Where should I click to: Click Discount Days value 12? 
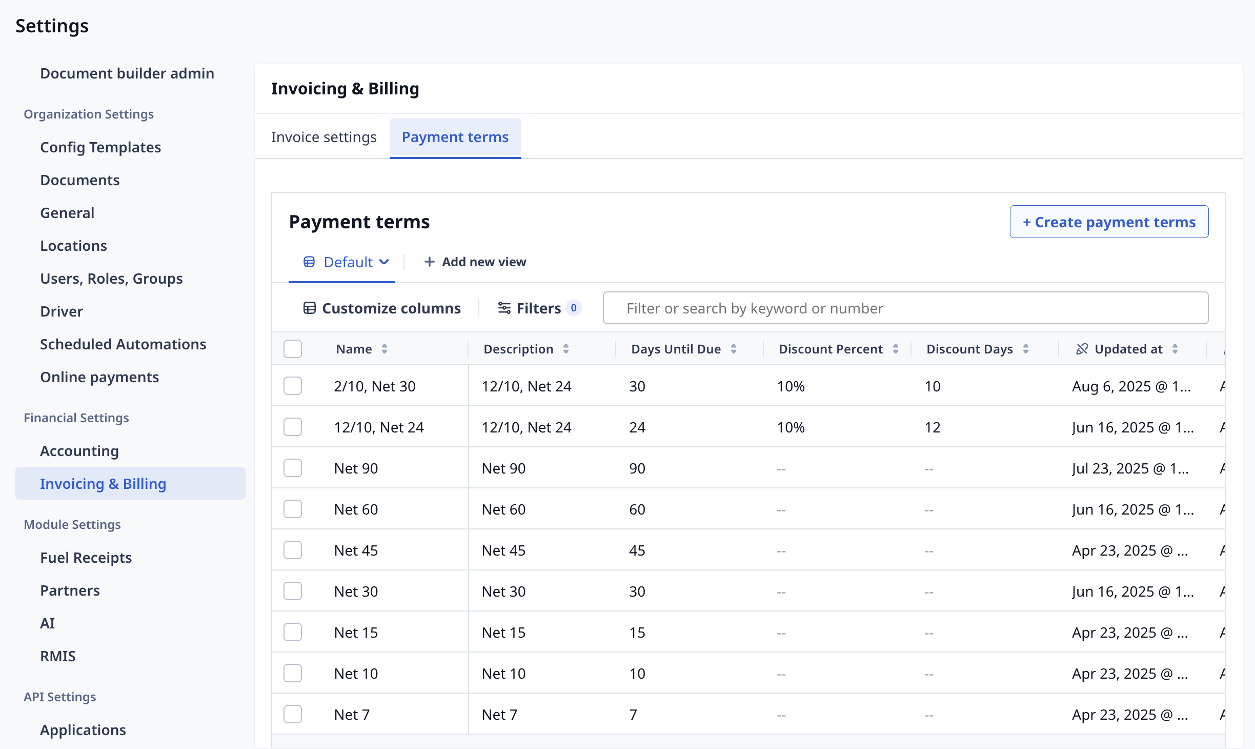coord(933,427)
